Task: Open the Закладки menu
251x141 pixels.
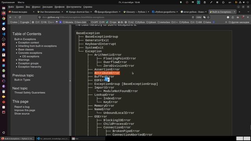Action: pyautogui.click(x=47, y=7)
